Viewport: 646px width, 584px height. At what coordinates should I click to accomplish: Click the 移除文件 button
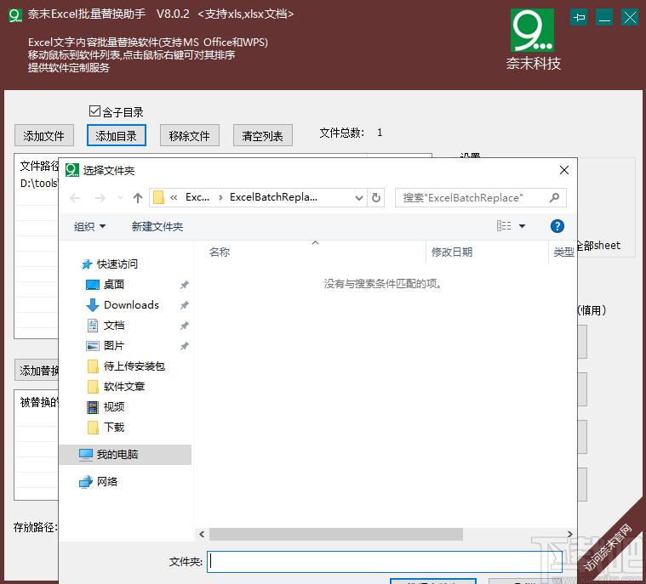[x=190, y=135]
